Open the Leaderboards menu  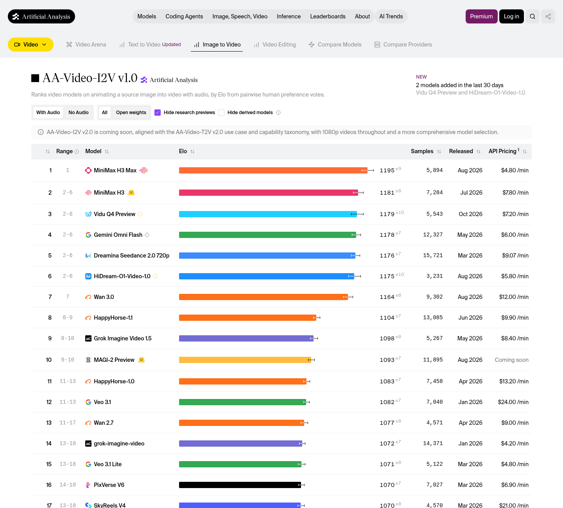tap(328, 16)
